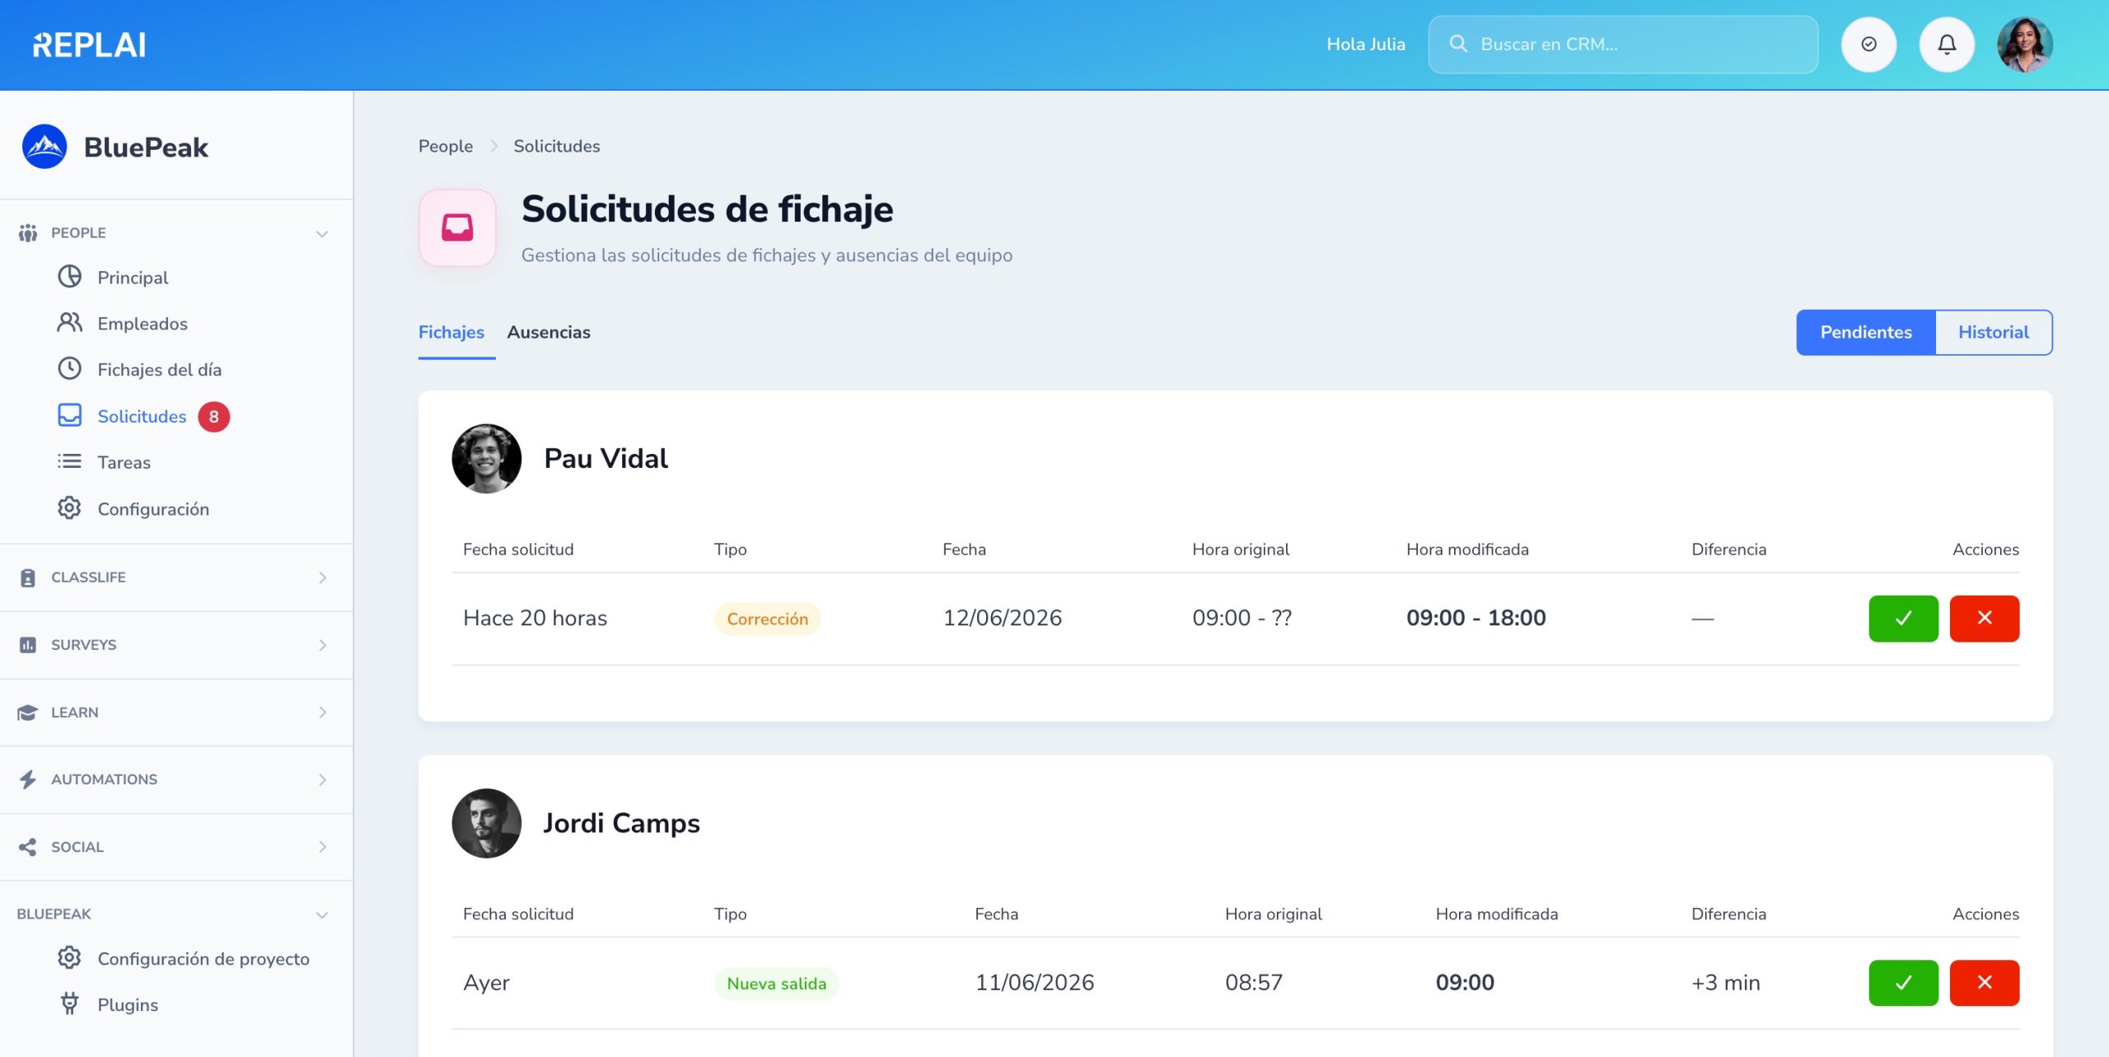The height and width of the screenshot is (1057, 2109).
Task: Open Fichajes del día in the sidebar
Action: pos(160,370)
